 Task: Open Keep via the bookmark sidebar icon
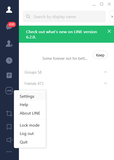[9, 127]
